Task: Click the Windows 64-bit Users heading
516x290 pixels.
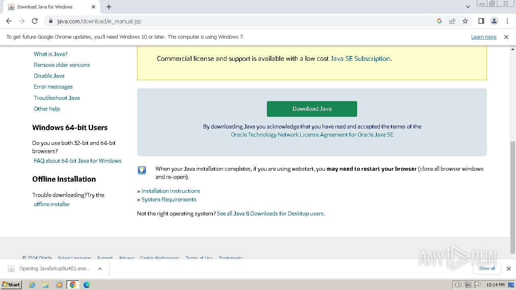Action: 70,128
